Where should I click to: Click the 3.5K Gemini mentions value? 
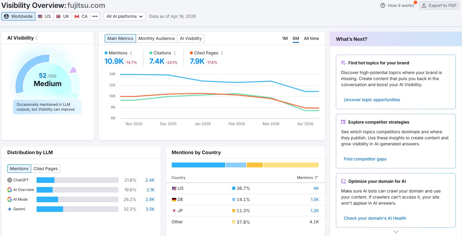(150, 209)
